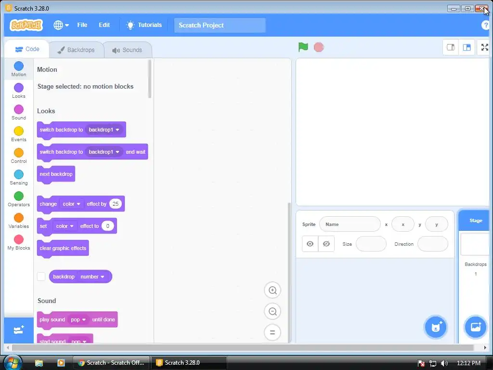Select the Sound category

(x=19, y=112)
